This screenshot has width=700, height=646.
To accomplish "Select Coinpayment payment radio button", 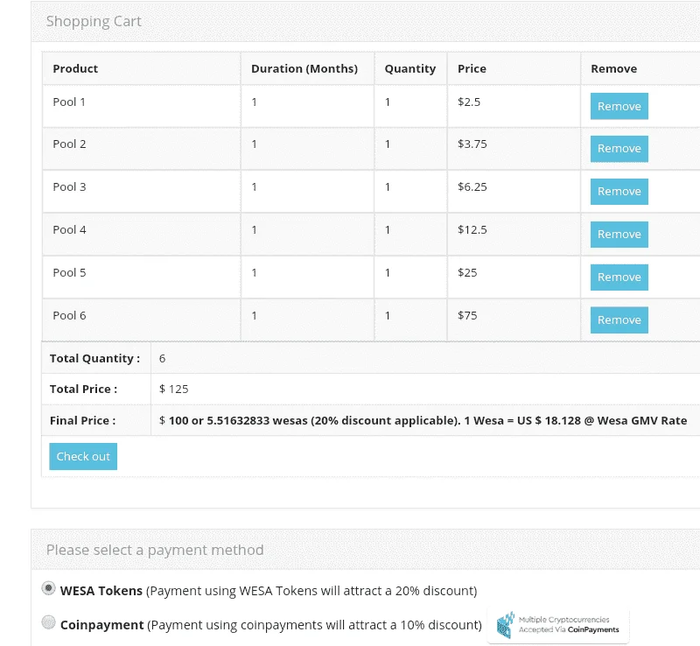I will click(x=48, y=621).
